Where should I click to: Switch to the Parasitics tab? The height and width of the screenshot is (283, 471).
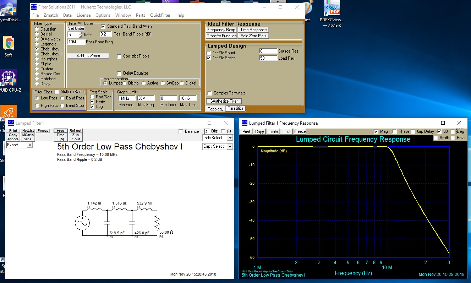pos(236,108)
